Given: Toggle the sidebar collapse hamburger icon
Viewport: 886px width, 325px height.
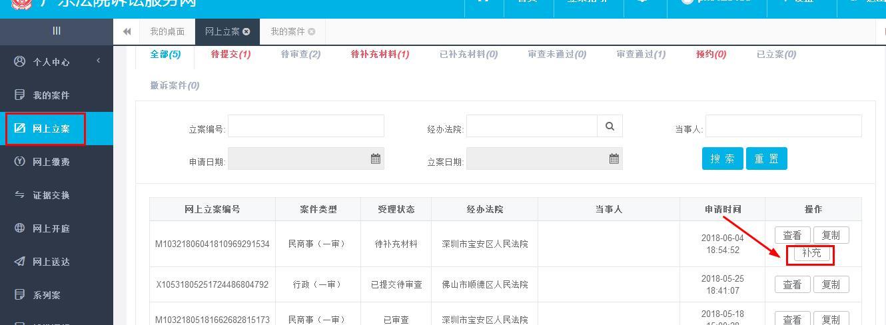Looking at the screenshot, I should (57, 31).
